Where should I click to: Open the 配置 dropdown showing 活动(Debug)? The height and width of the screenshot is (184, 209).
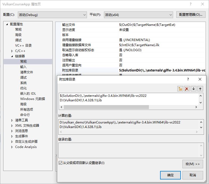point(52,15)
